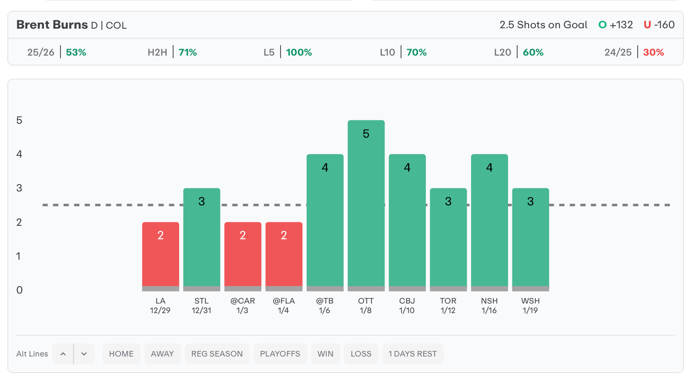Enable the REG SEASON filter

coord(217,354)
